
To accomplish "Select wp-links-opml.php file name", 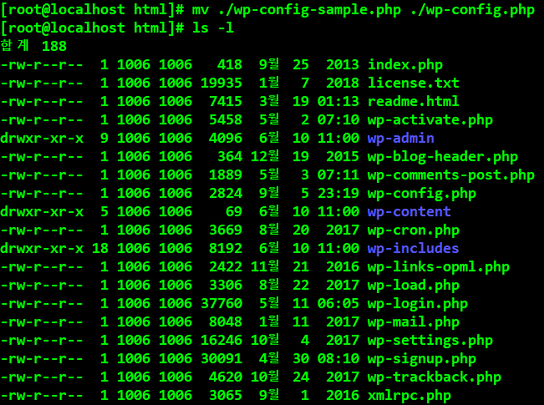I will pyautogui.click(x=439, y=267).
